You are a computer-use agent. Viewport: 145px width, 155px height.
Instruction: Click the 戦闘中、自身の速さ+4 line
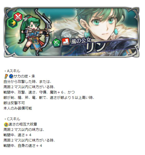point(23,146)
